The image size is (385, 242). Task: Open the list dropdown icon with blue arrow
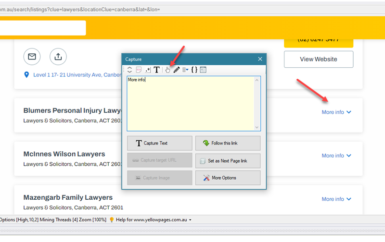click(x=185, y=70)
